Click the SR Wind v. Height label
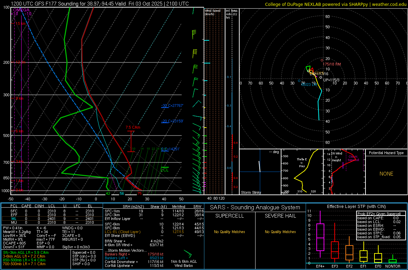This screenshot has height=270, width=408. coord(337,157)
